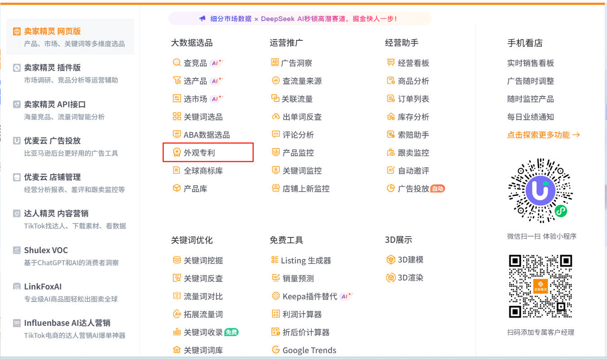The image size is (607, 359).
Task: Click the 外观专利 badge icon
Action: 177,153
